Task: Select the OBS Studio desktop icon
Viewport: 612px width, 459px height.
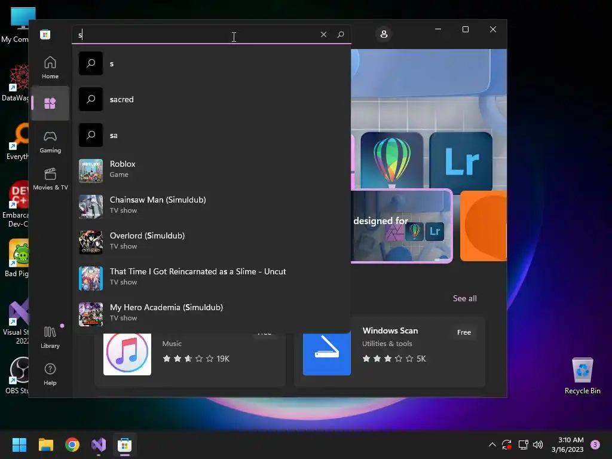Action: click(17, 375)
